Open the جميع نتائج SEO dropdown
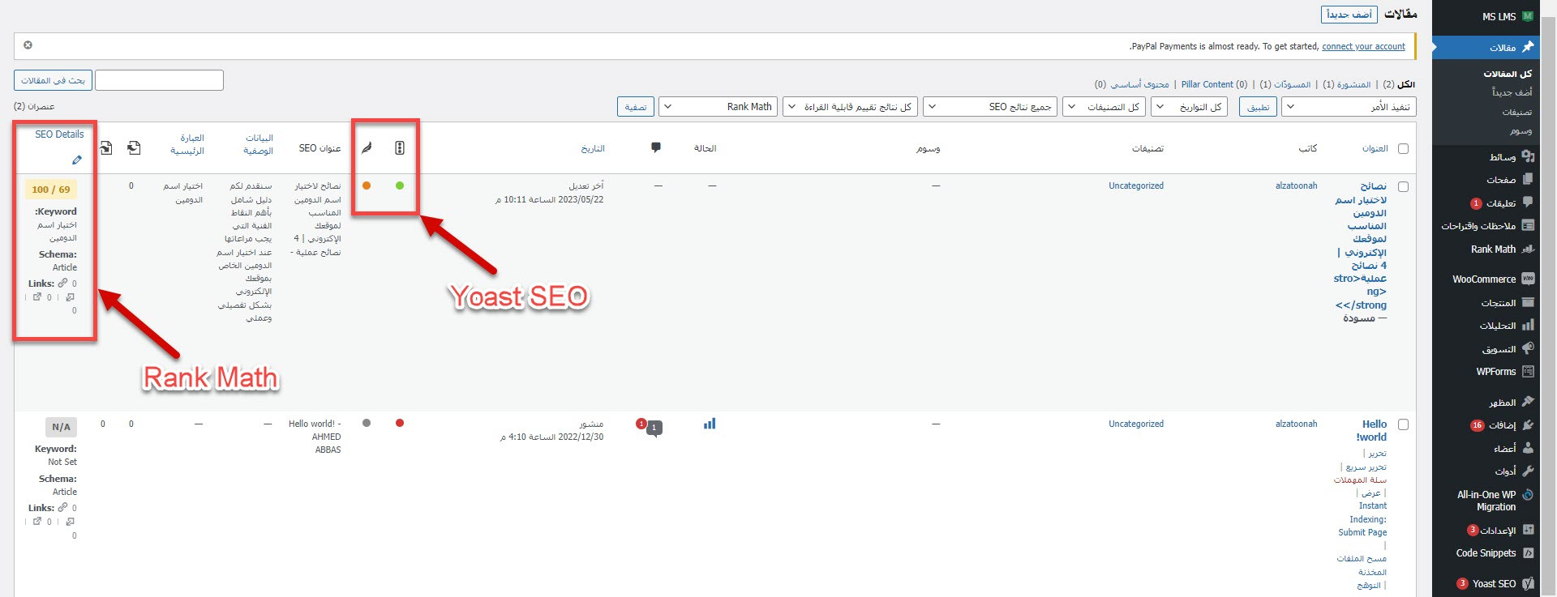 tap(990, 107)
